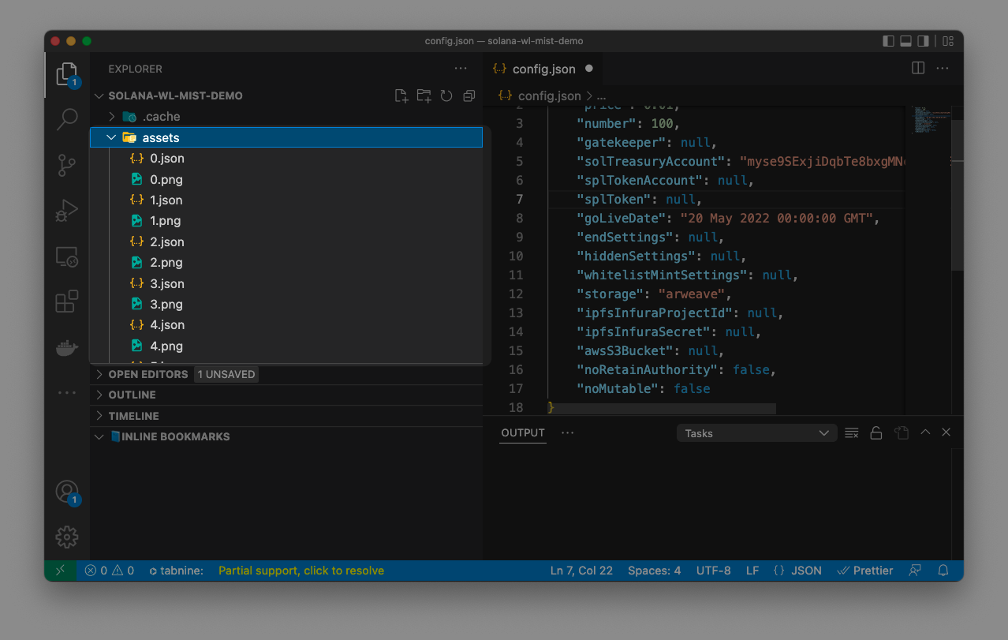Refresh the Explorer file tree

[x=446, y=96]
